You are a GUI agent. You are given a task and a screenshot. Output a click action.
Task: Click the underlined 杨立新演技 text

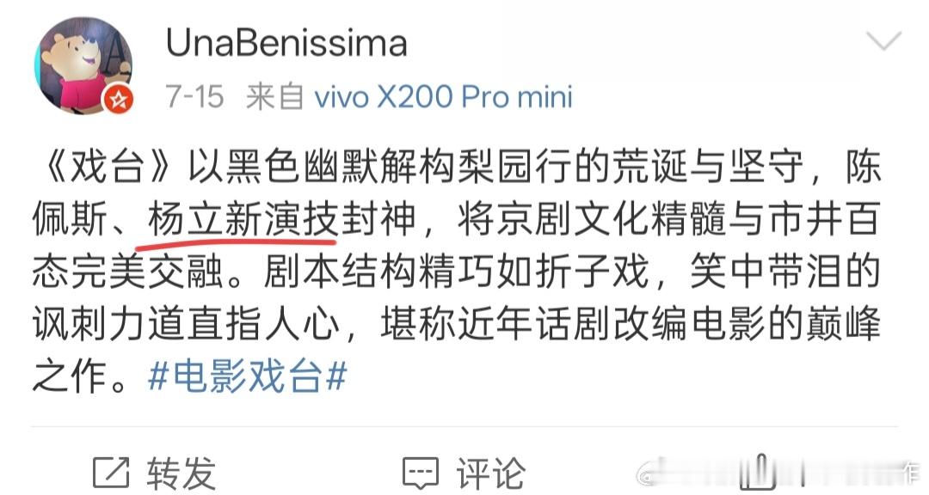[243, 218]
